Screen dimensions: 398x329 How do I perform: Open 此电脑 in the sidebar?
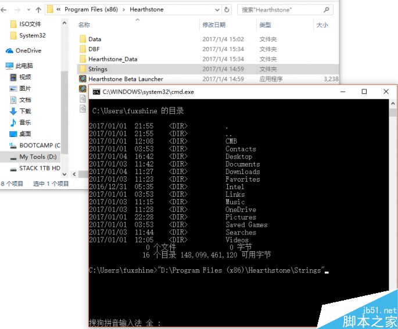point(24,66)
